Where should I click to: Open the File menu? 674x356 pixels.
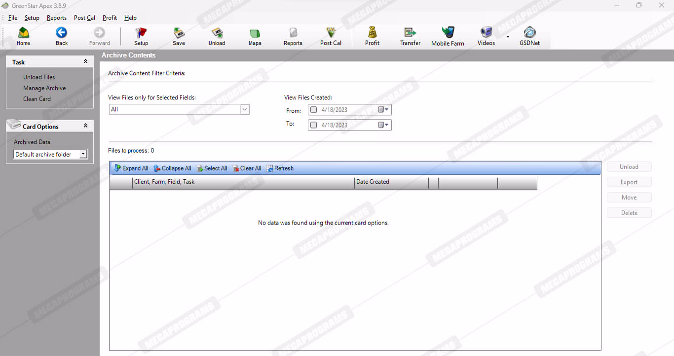13,18
